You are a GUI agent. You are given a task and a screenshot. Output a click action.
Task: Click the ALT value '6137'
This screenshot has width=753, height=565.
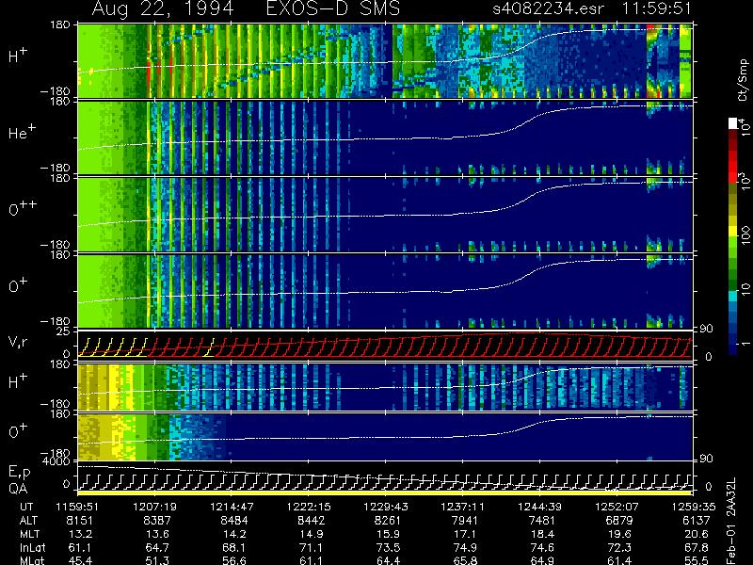(x=696, y=521)
